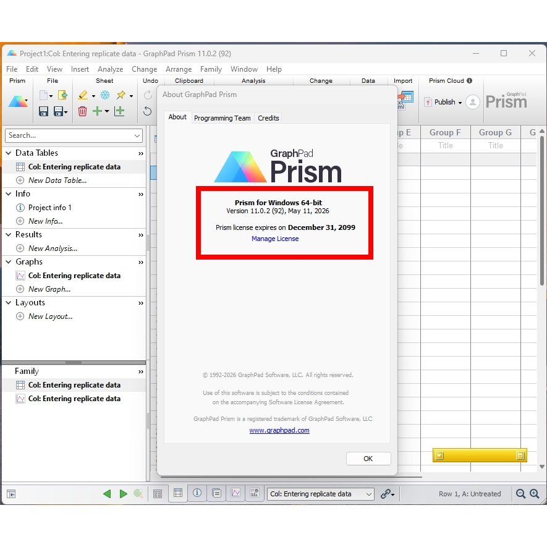Click the yellow floating note bar
Screen dimensions: 547x547
(x=480, y=456)
